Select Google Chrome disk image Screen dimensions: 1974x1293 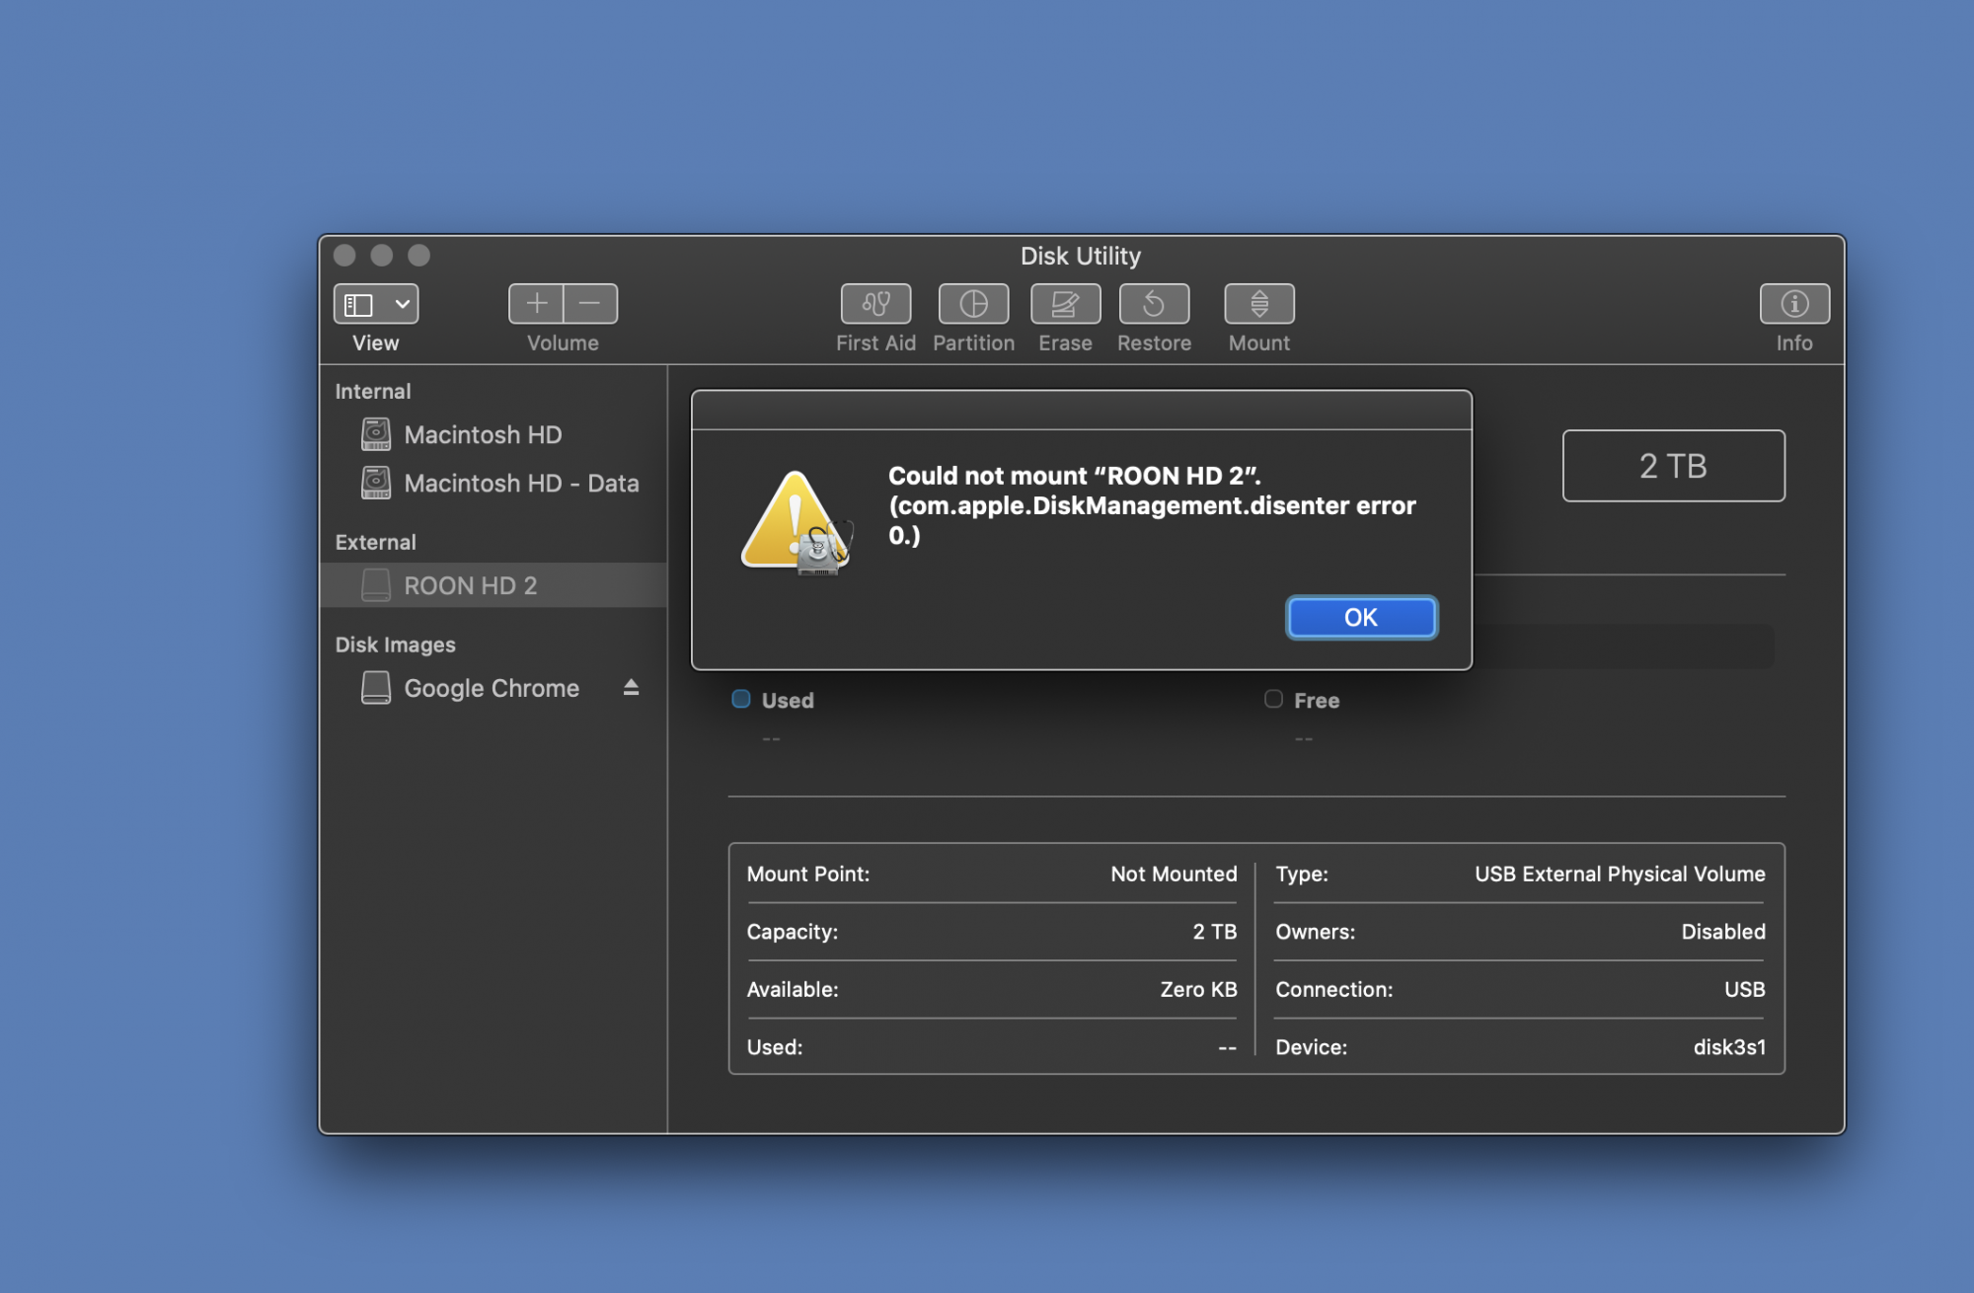tap(491, 689)
